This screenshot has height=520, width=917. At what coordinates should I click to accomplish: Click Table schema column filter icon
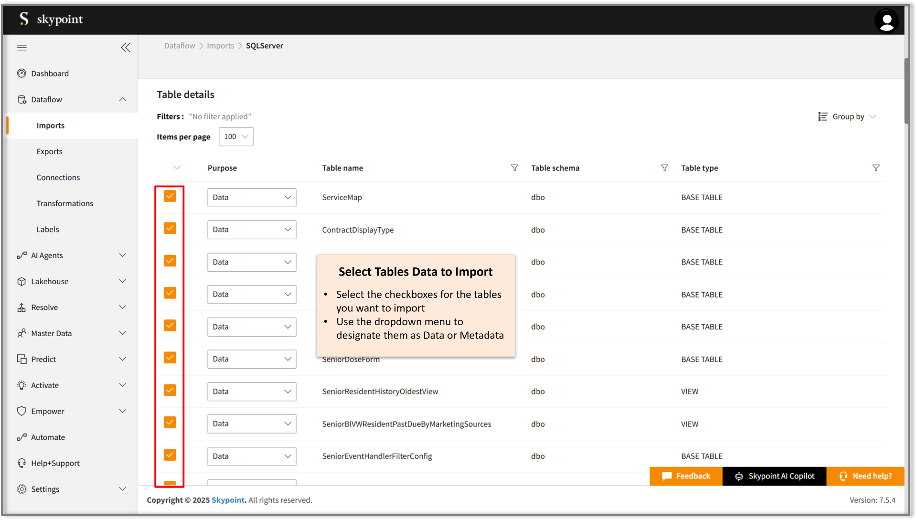click(664, 168)
